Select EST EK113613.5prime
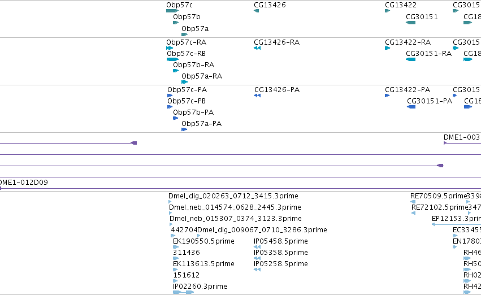 pyautogui.click(x=203, y=264)
